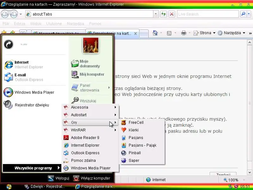Launch Windows Media Player from programs list
The width and height of the screenshot is (253, 190).
coord(90,168)
